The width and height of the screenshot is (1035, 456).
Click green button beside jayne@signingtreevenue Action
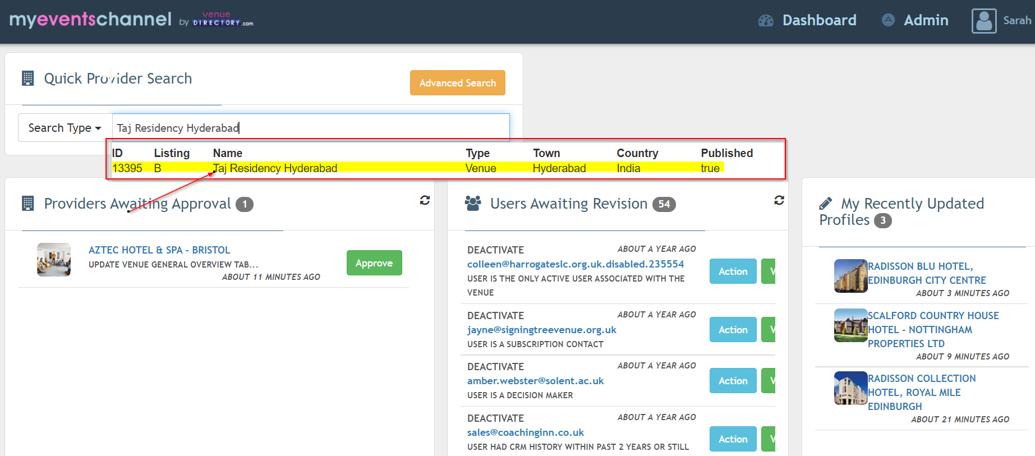(x=769, y=330)
